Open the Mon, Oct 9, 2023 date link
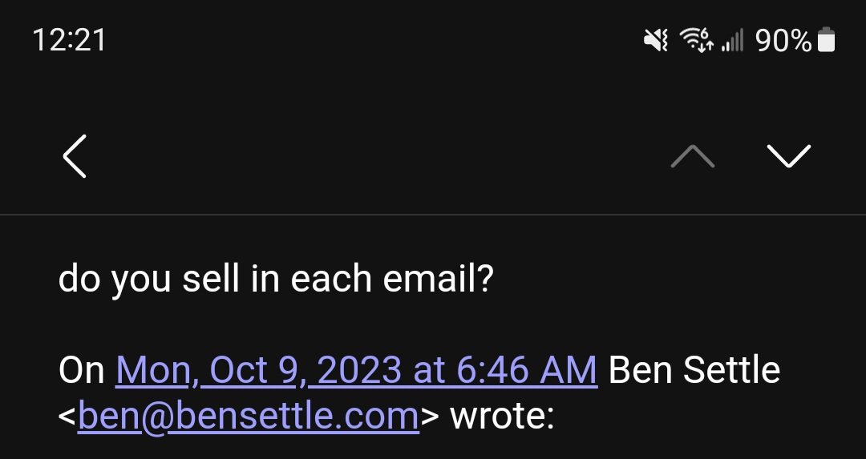 pos(357,370)
